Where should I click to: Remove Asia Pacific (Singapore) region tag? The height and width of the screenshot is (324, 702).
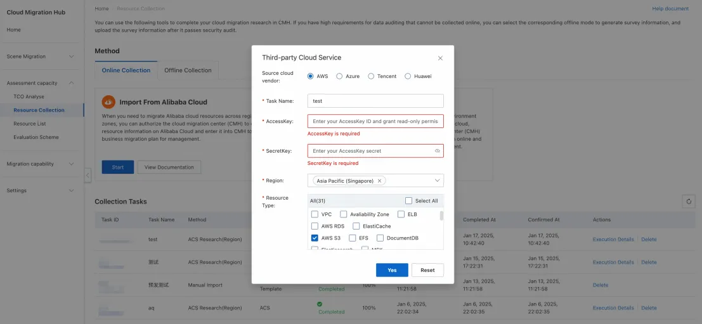tap(380, 181)
